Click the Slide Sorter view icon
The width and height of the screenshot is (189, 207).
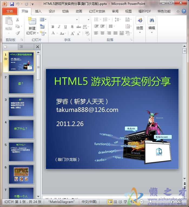point(115,202)
